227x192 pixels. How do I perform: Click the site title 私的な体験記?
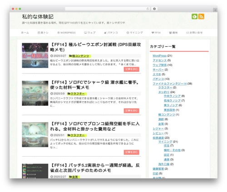click(38, 17)
